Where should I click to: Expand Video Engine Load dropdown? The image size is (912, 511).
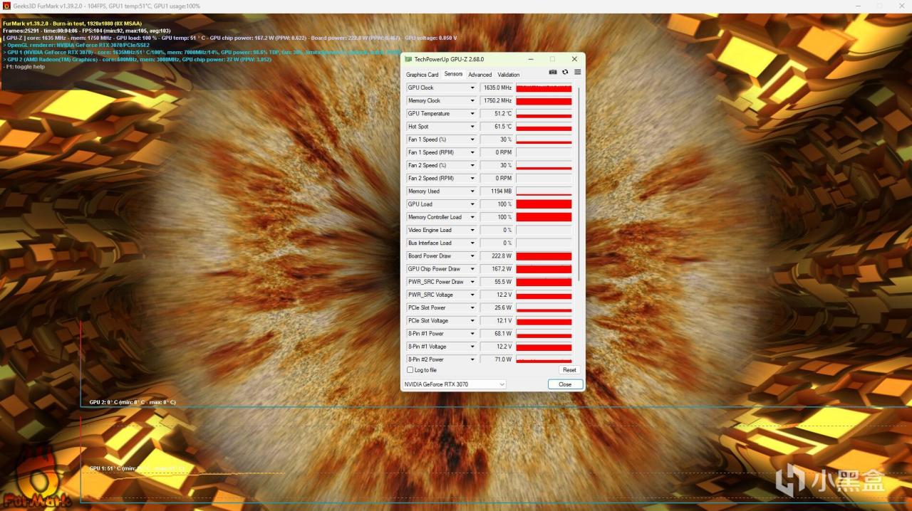(472, 230)
